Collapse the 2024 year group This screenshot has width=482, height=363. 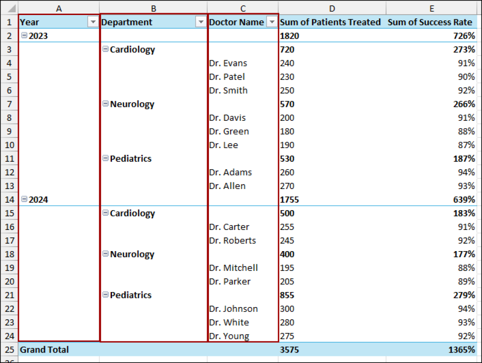point(24,199)
